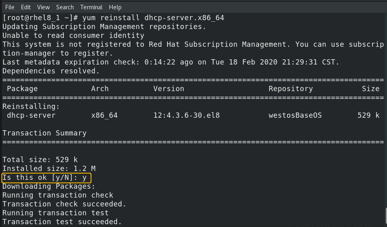
Task: Click 'Updating Subscription Management repositories.' line
Action: 104,27
